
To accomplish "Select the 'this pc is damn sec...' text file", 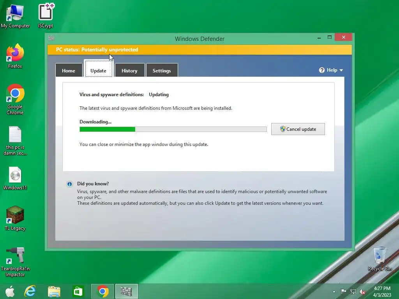I will (x=15, y=141).
